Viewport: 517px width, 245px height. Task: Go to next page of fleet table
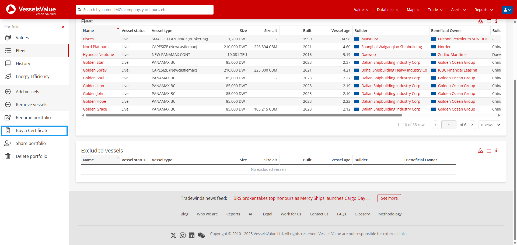pyautogui.click(x=472, y=125)
